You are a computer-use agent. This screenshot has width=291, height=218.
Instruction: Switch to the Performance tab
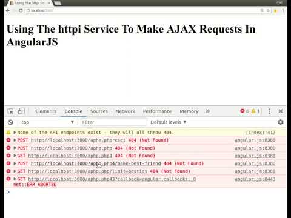pyautogui.click(x=157, y=111)
